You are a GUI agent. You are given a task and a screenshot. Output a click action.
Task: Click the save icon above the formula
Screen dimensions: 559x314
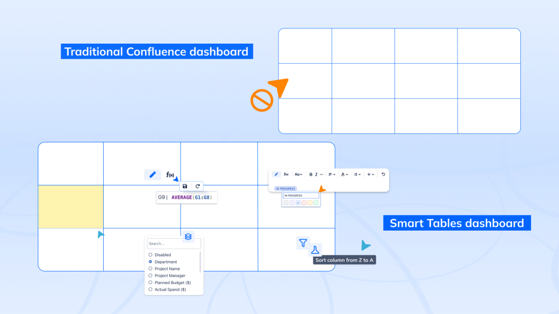185,186
